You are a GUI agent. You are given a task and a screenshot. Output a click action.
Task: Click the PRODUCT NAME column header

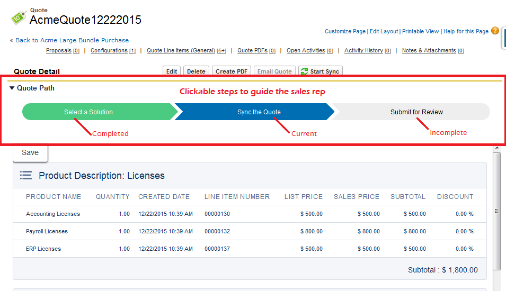coord(54,197)
